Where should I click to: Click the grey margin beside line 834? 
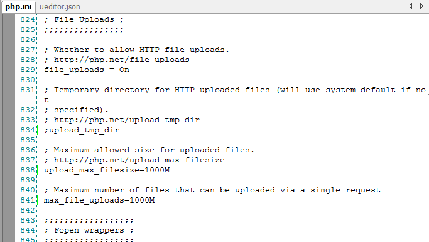[x=8, y=130]
